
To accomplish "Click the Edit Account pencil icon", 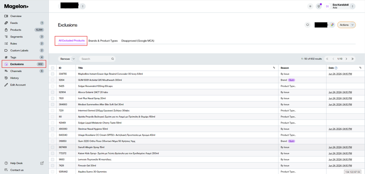I will pyautogui.click(x=6, y=85).
